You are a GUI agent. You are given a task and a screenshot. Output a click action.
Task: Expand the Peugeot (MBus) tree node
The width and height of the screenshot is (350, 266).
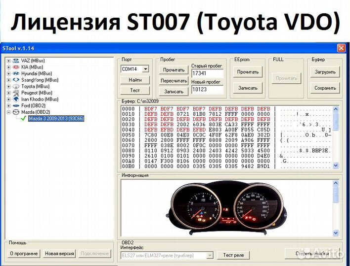8,93
